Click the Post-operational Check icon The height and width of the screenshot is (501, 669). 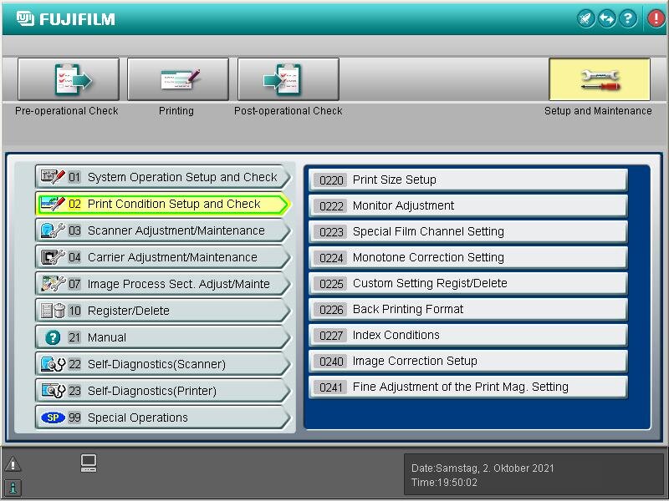288,80
